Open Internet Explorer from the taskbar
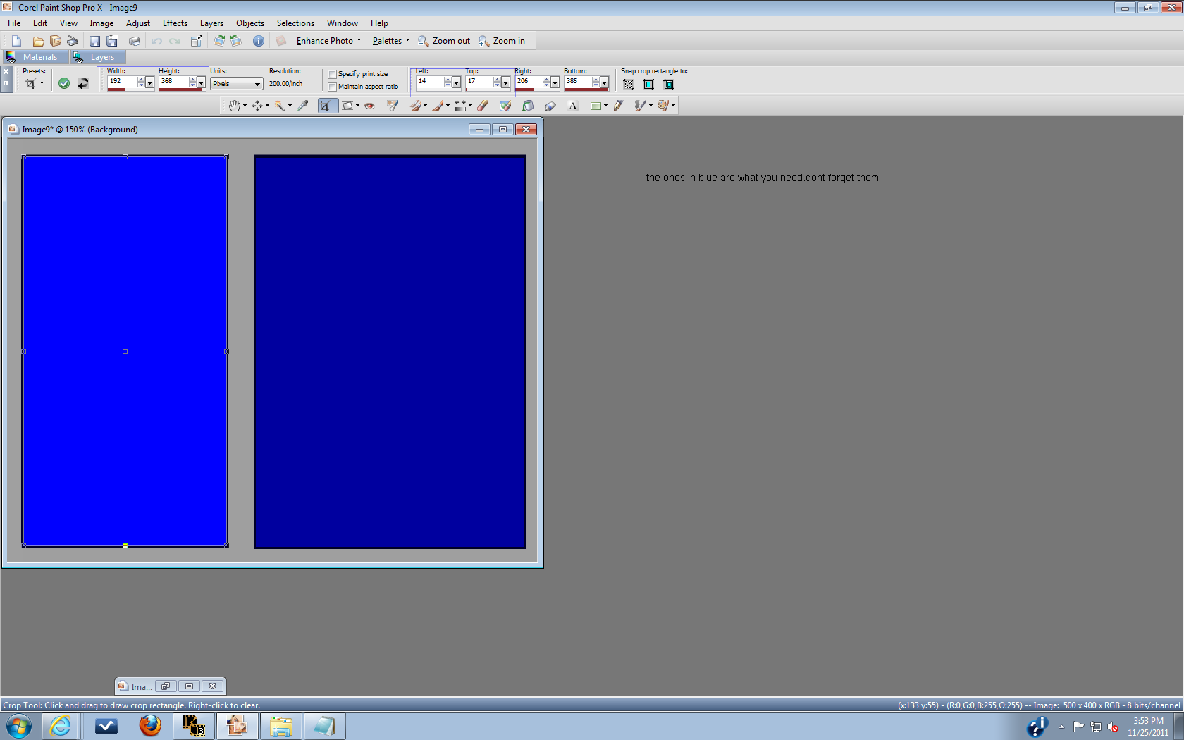The height and width of the screenshot is (740, 1184). coord(61,725)
